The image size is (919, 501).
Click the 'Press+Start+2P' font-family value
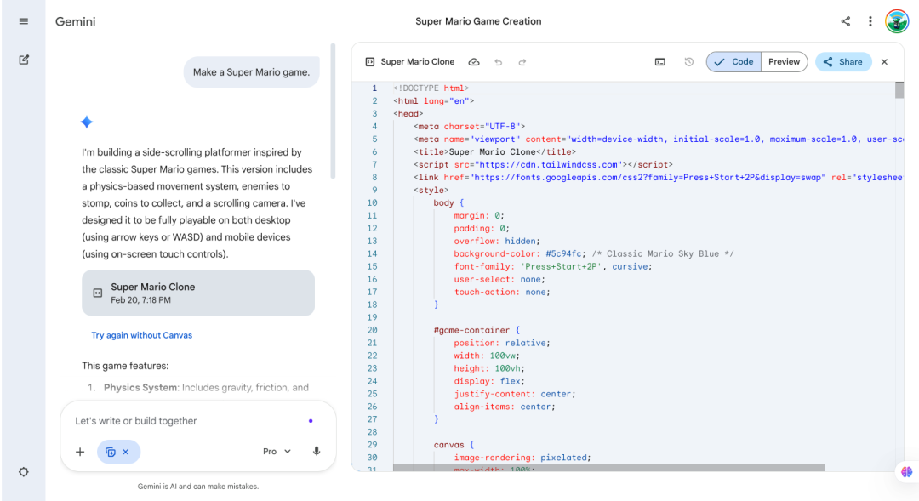[561, 266]
